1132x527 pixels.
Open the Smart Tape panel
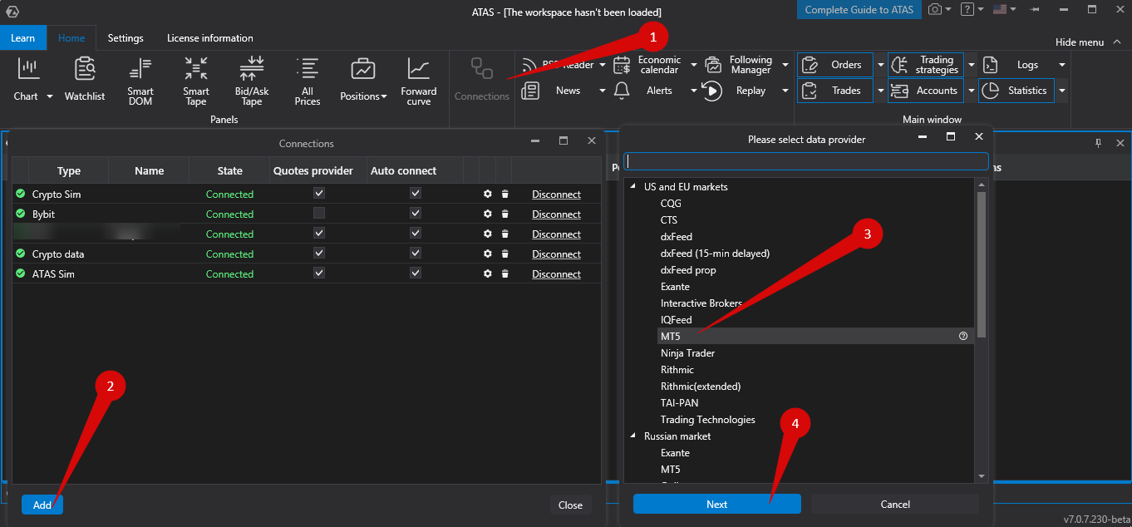[x=196, y=80]
